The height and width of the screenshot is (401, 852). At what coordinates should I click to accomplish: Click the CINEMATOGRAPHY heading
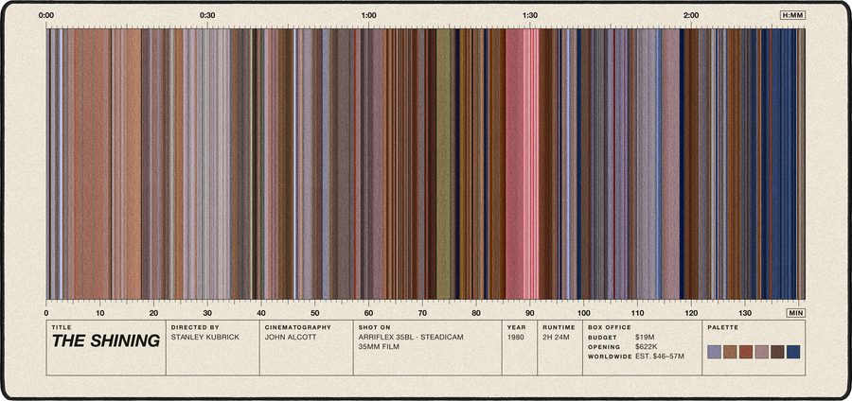tap(298, 328)
